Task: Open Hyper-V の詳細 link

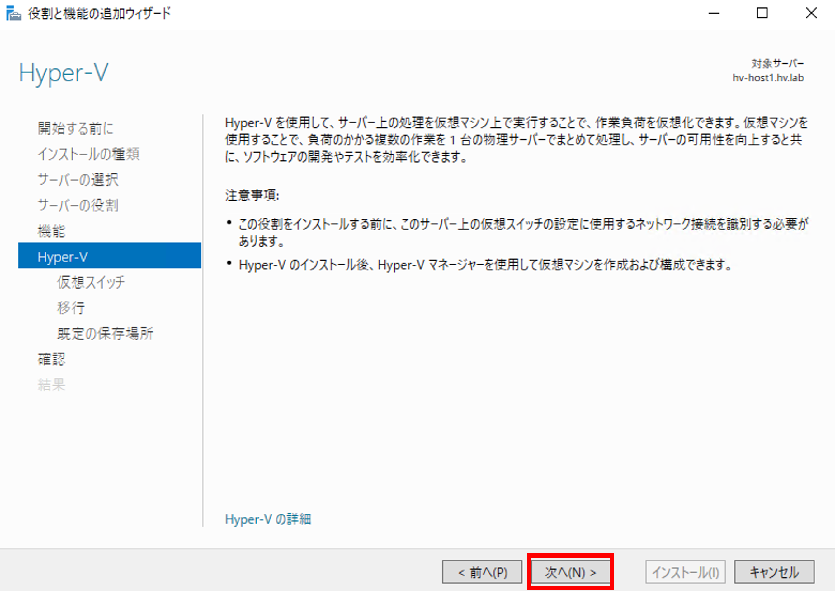Action: tap(268, 519)
